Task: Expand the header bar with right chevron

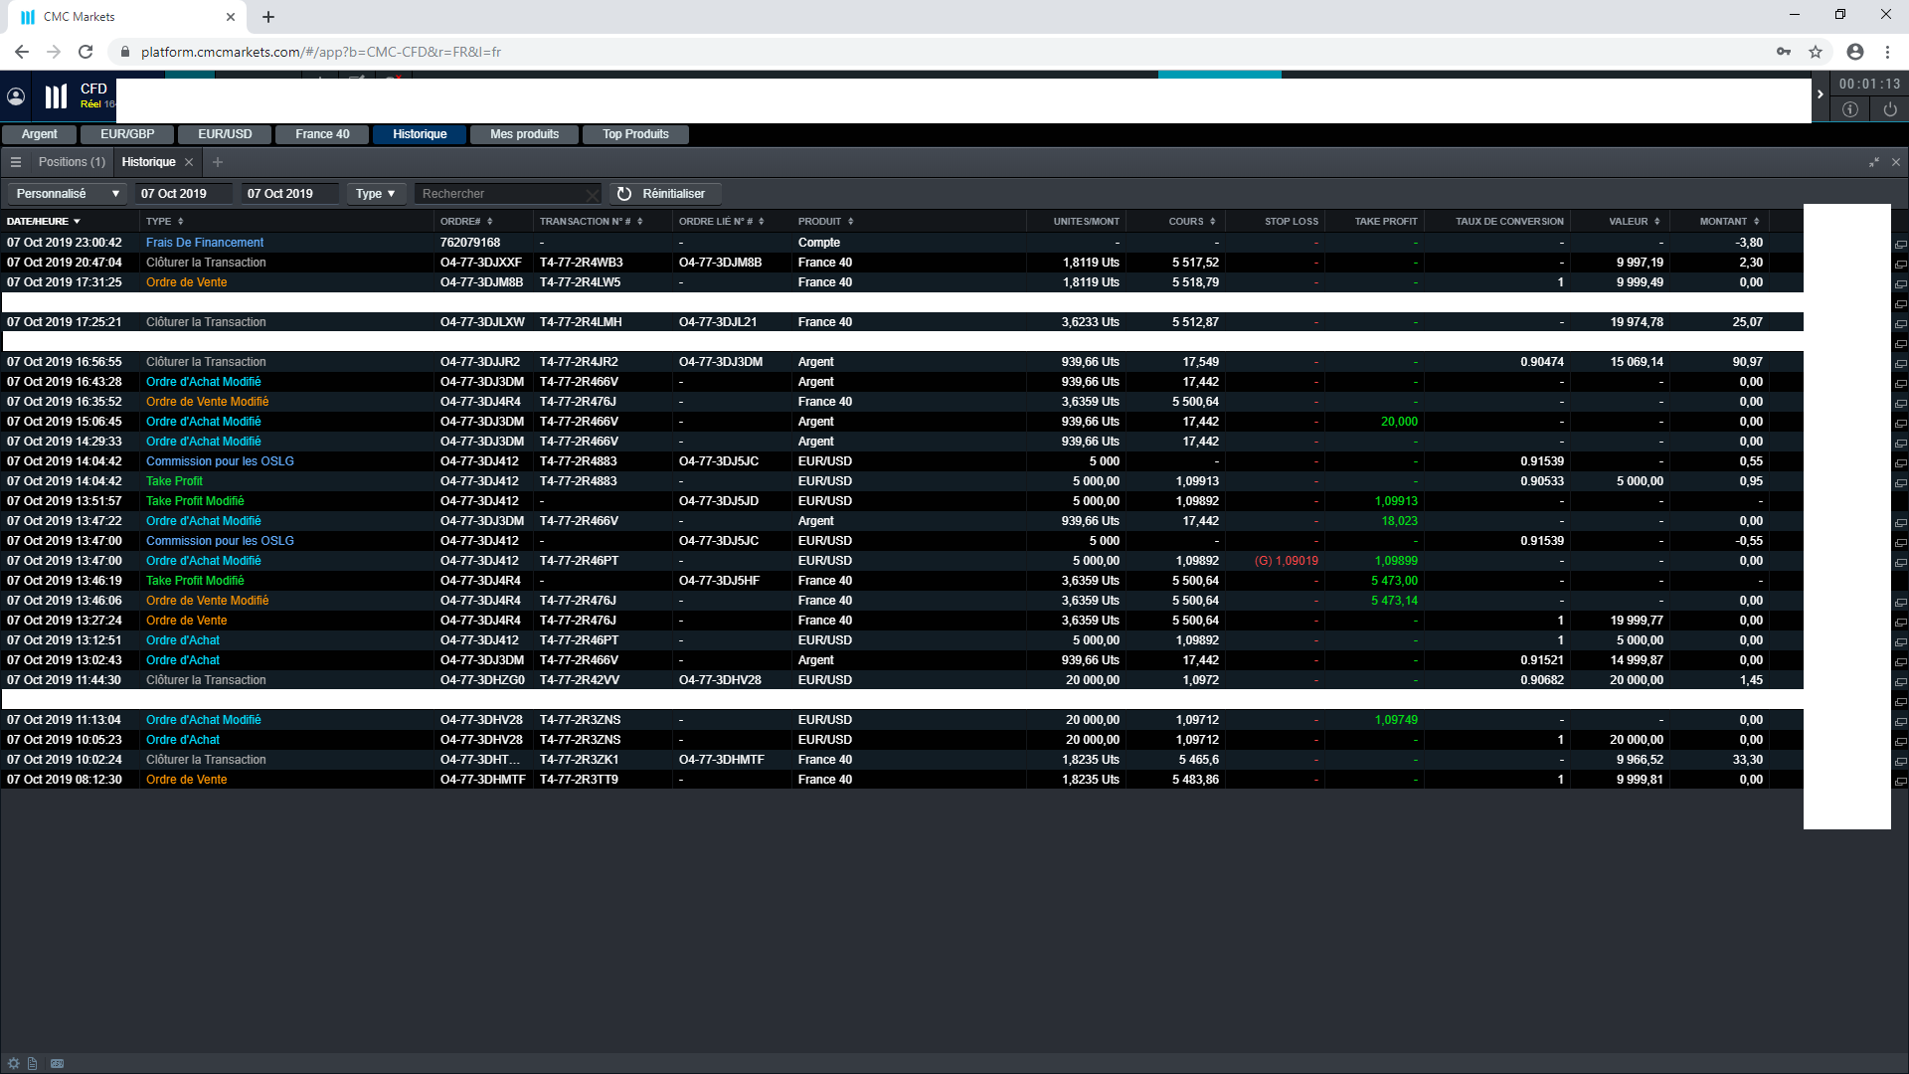Action: coord(1821,94)
